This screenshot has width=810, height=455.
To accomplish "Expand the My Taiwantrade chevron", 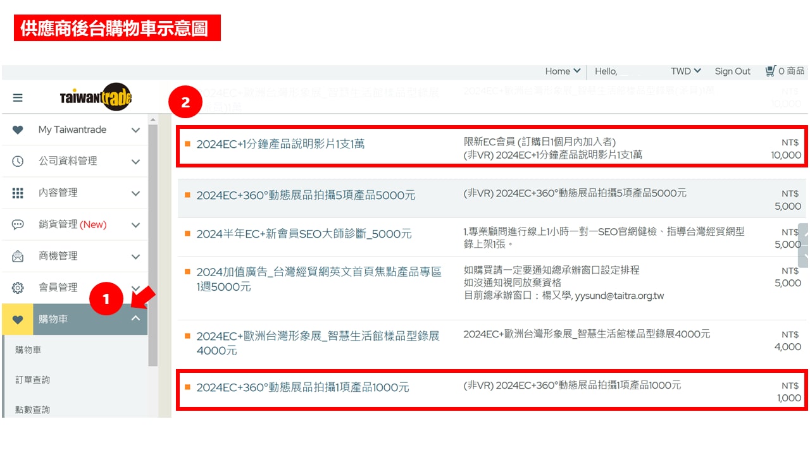I will [135, 130].
